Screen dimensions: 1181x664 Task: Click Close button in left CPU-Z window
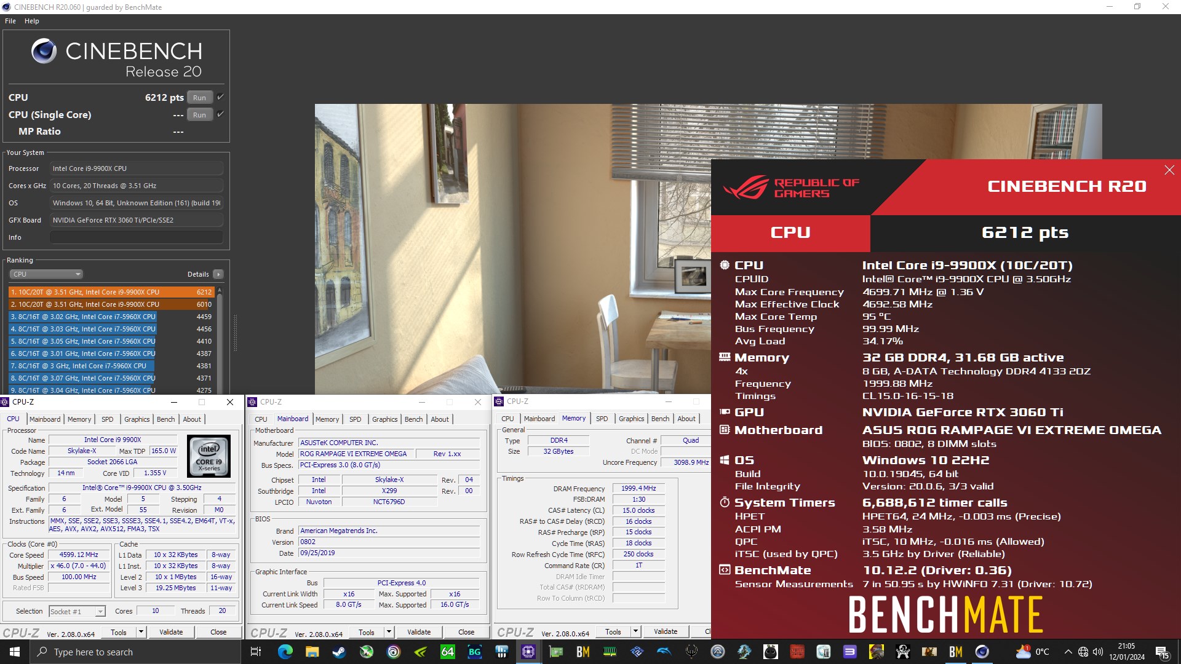click(218, 632)
